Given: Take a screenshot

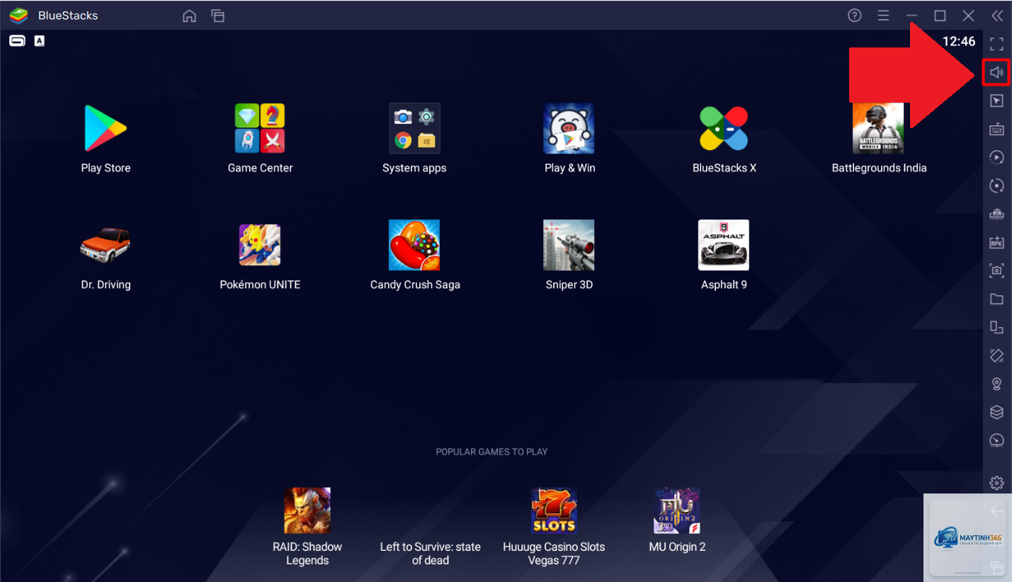Looking at the screenshot, I should click(996, 270).
